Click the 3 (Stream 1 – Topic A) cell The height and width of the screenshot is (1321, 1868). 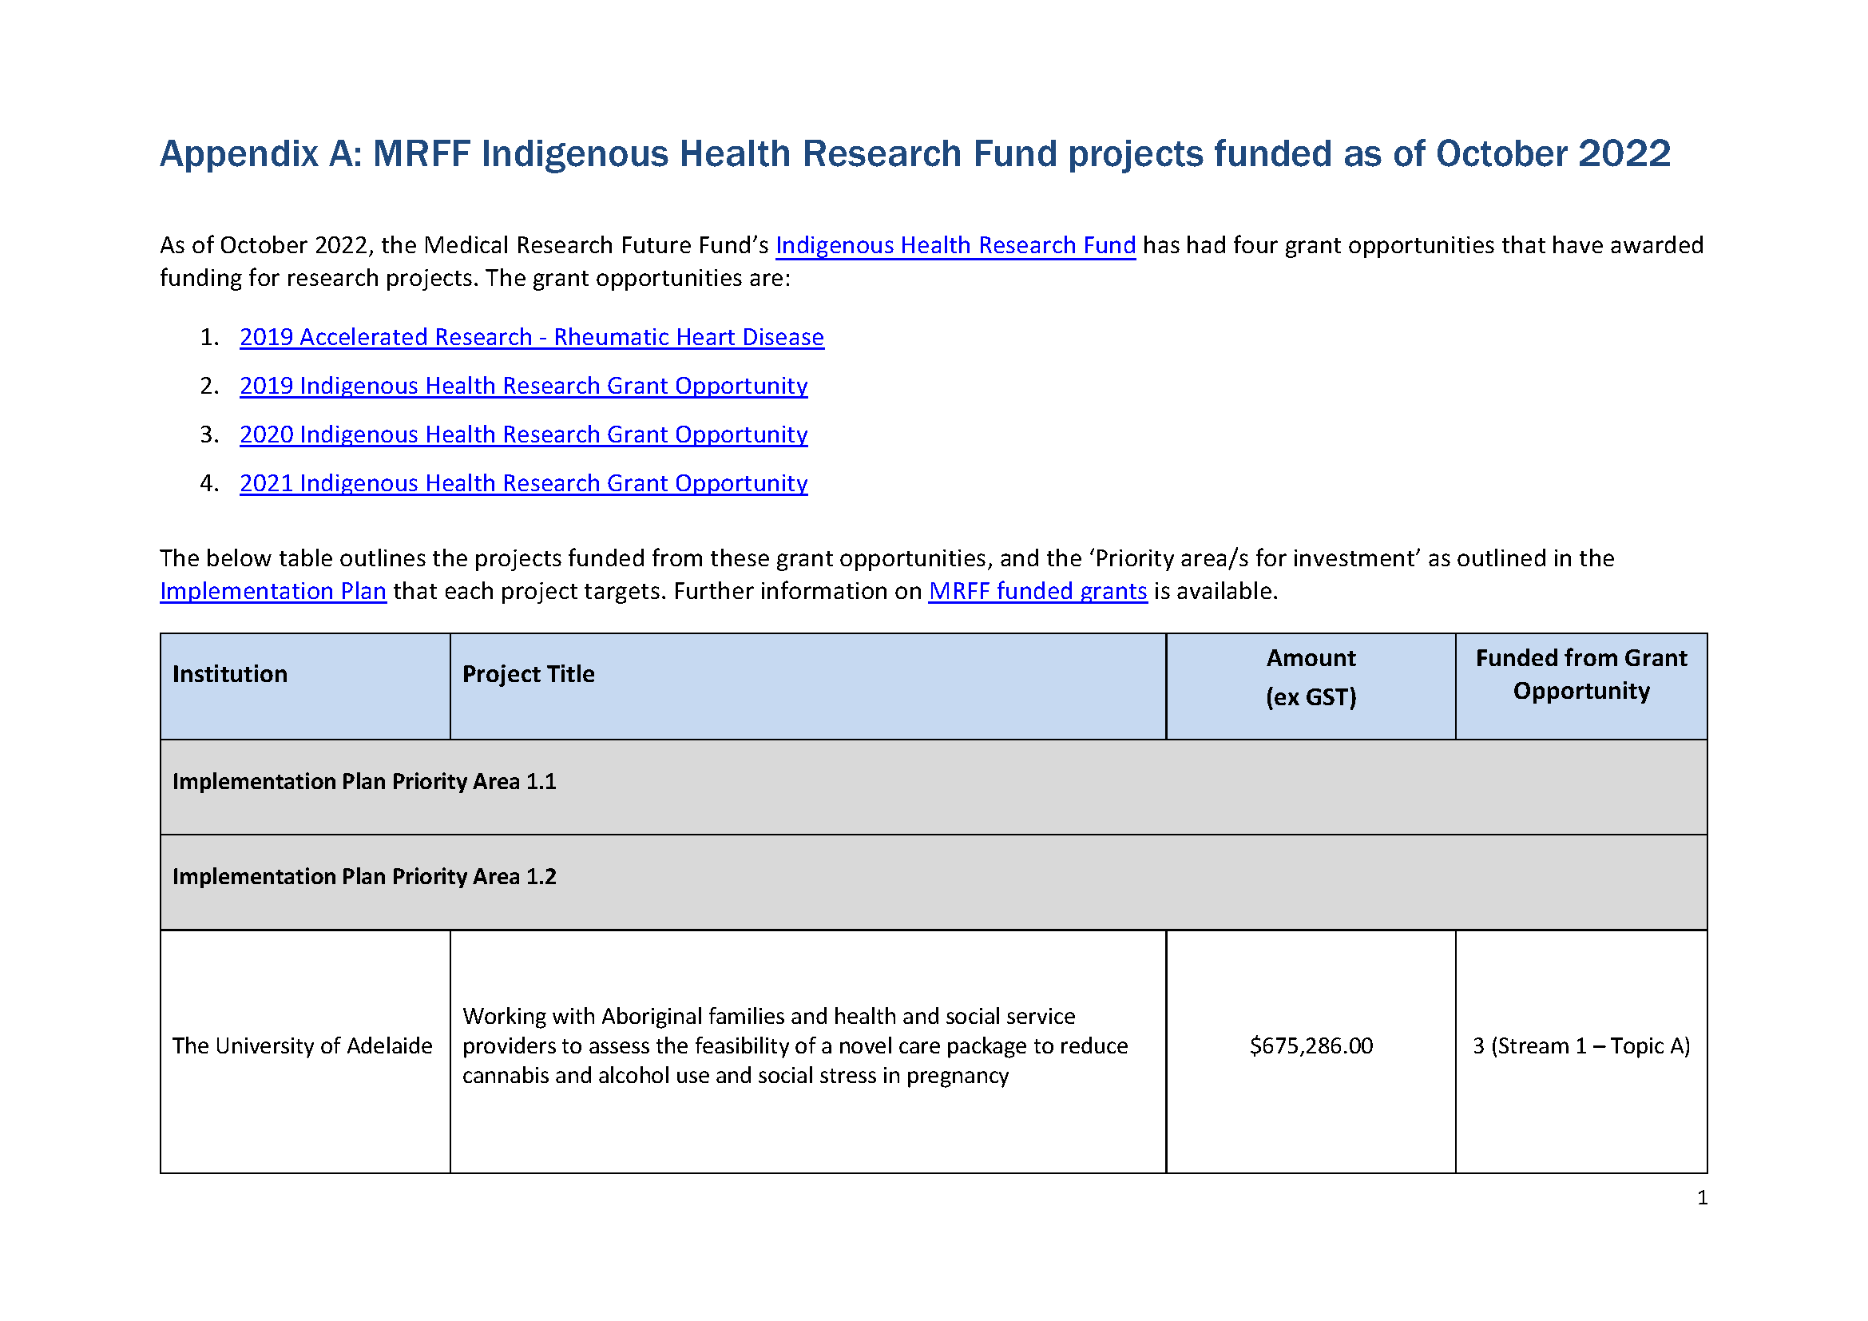1580,1052
